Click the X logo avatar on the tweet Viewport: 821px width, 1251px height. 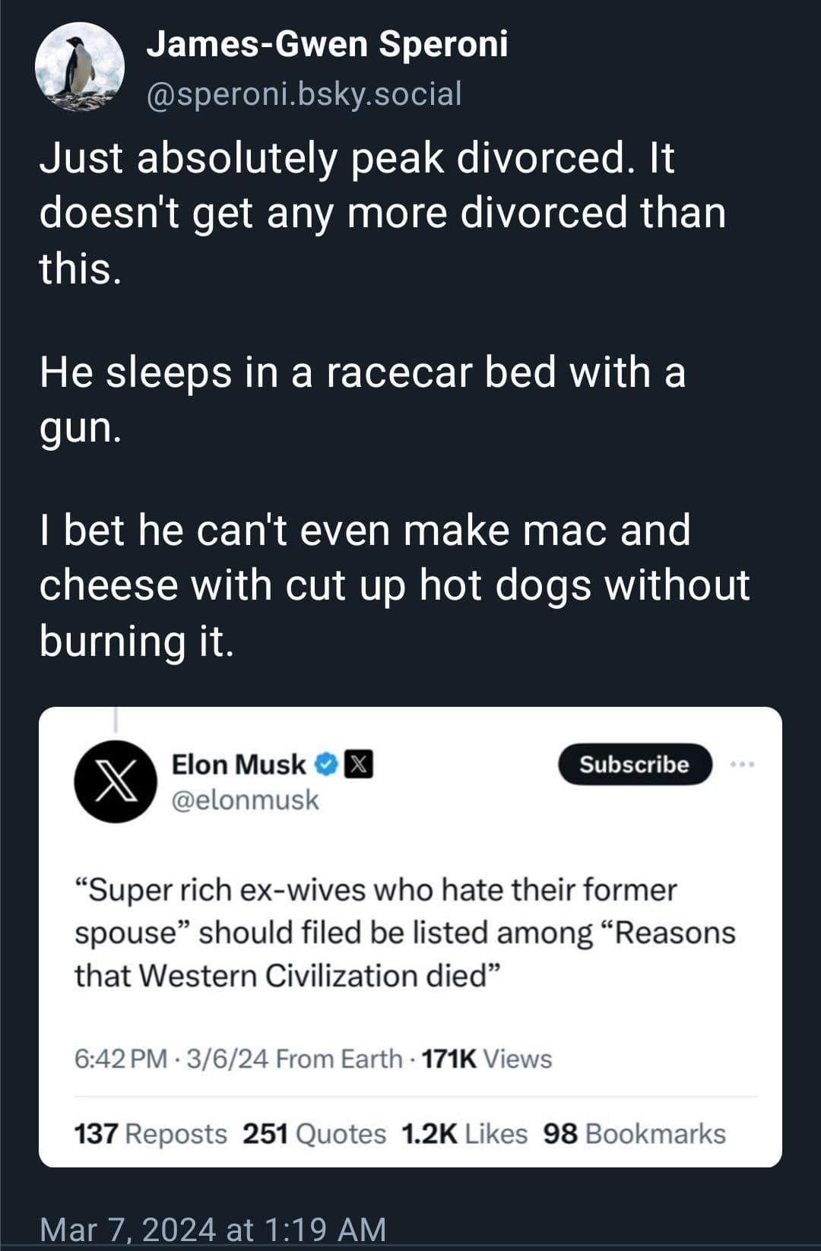[x=116, y=781]
